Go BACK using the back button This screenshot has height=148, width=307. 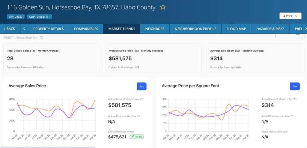(9, 29)
